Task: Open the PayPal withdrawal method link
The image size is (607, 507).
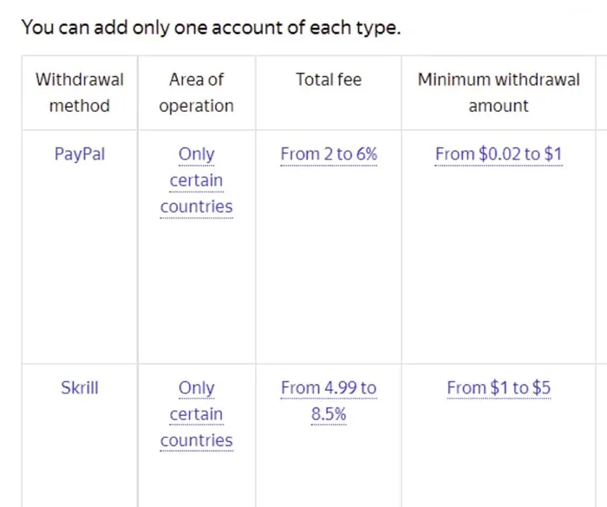Action: pyautogui.click(x=79, y=154)
